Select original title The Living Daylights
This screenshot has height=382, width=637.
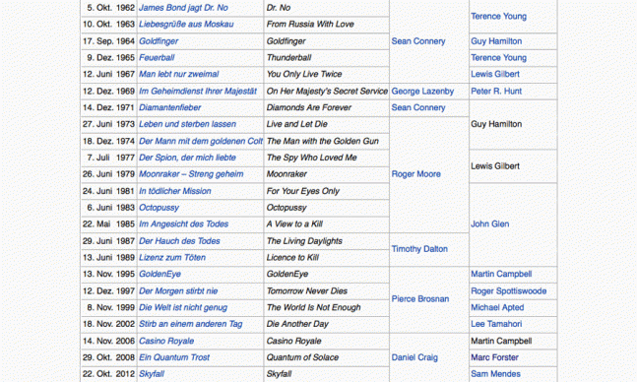(304, 241)
